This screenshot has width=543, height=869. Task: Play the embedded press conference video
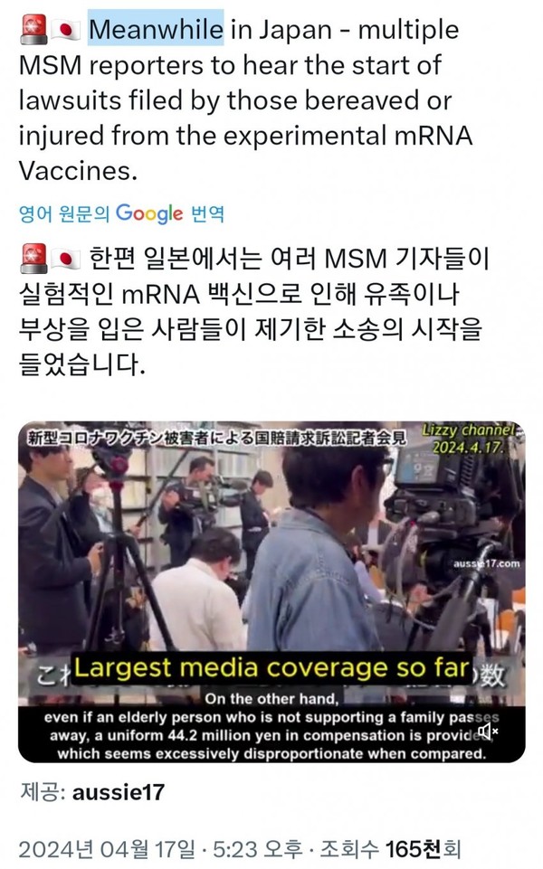pos(271,591)
